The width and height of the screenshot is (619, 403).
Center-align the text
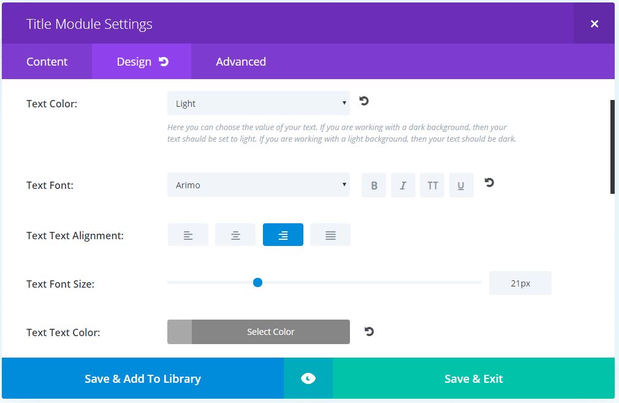[235, 235]
